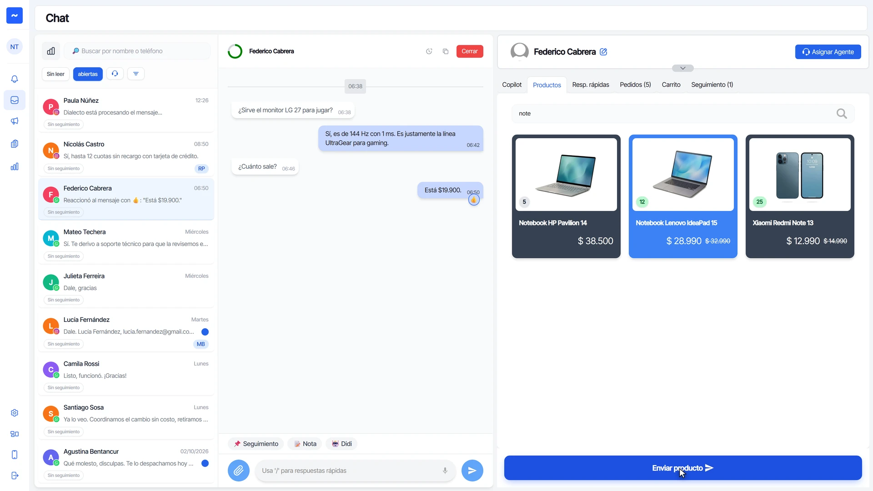Switch to Resp. rápidas tab

click(x=591, y=85)
